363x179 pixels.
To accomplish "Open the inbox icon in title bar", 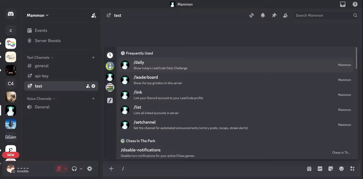I will (343, 4).
